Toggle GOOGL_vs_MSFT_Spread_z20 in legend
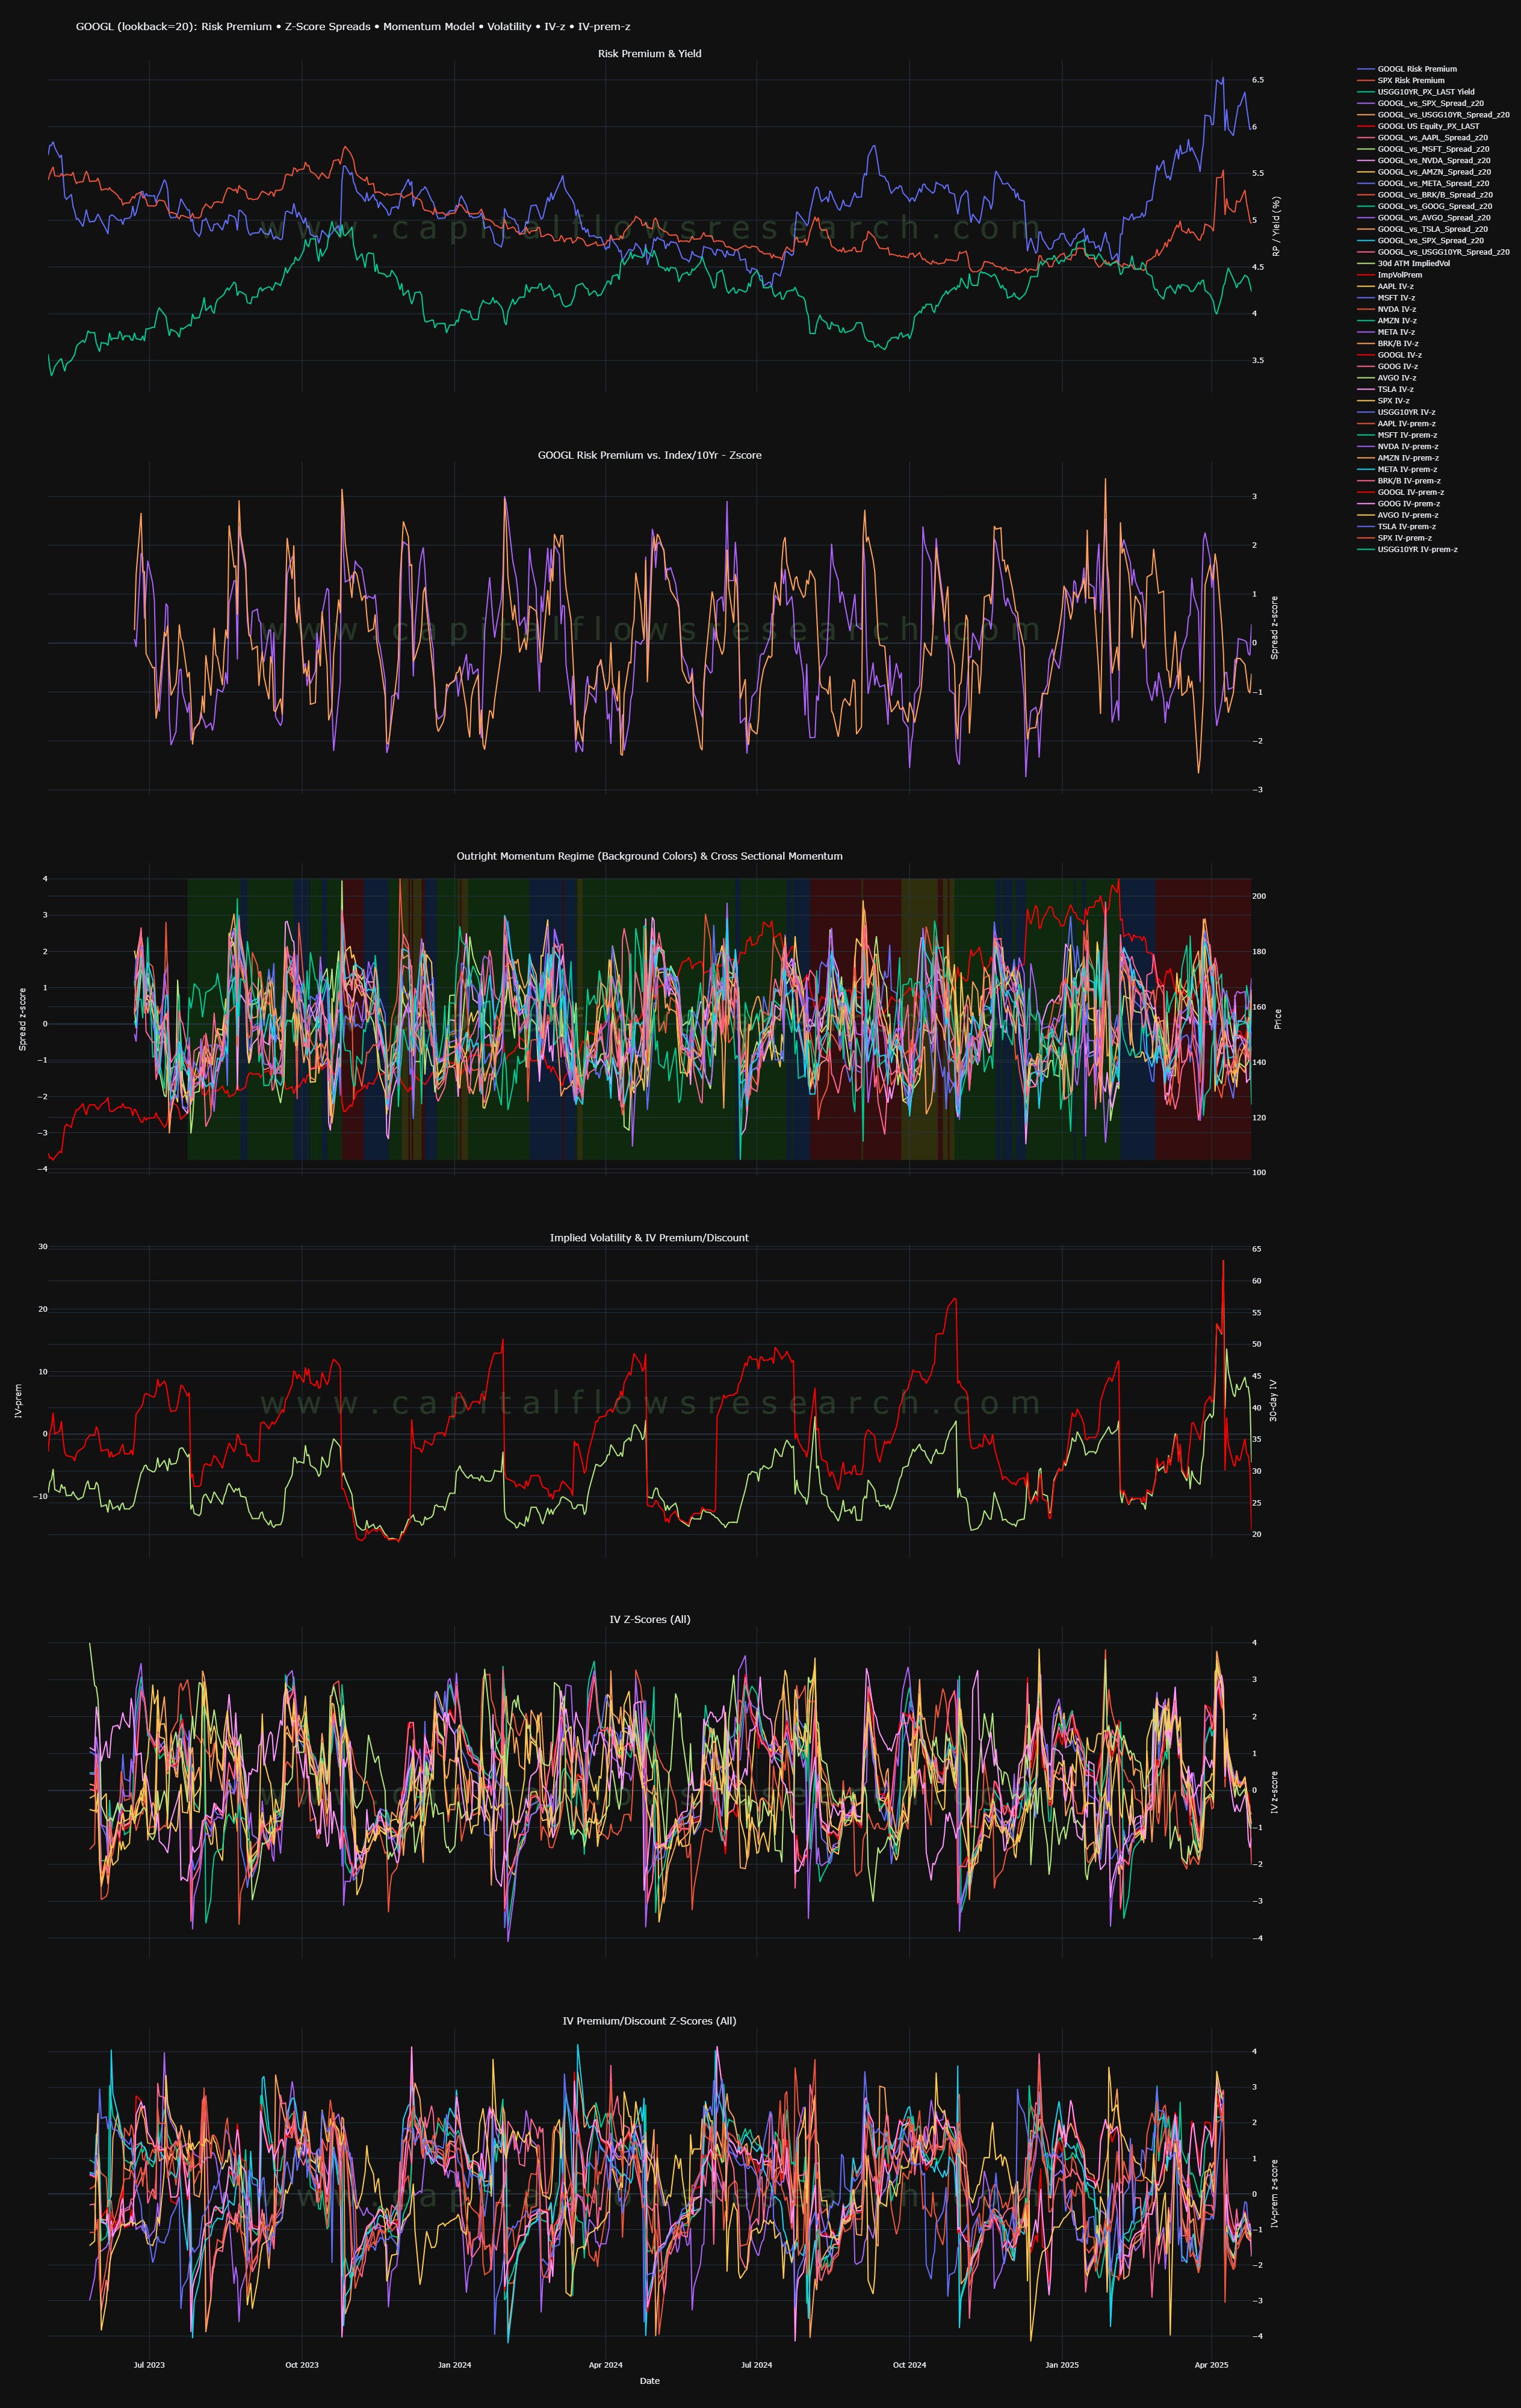 [1423, 149]
